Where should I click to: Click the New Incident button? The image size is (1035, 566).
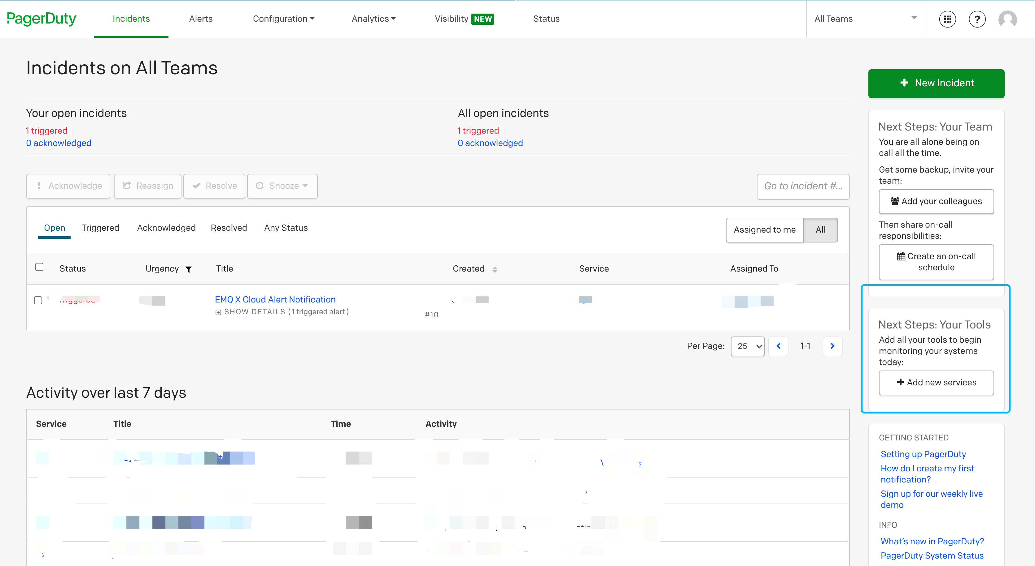click(x=936, y=83)
